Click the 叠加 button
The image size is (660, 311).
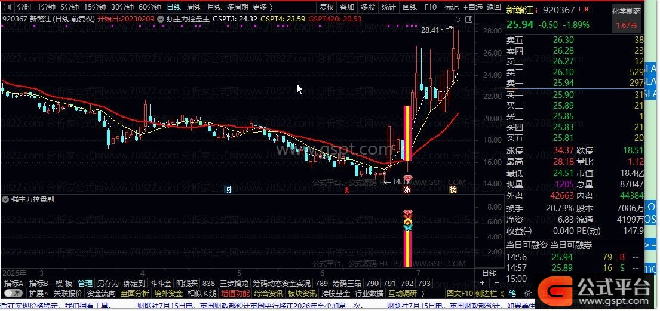tap(347, 7)
